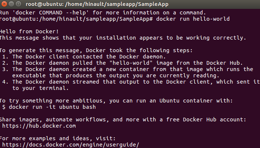Click the 'docker run -it ubuntu bash' line
The height and width of the screenshot is (148, 260).
point(49,107)
